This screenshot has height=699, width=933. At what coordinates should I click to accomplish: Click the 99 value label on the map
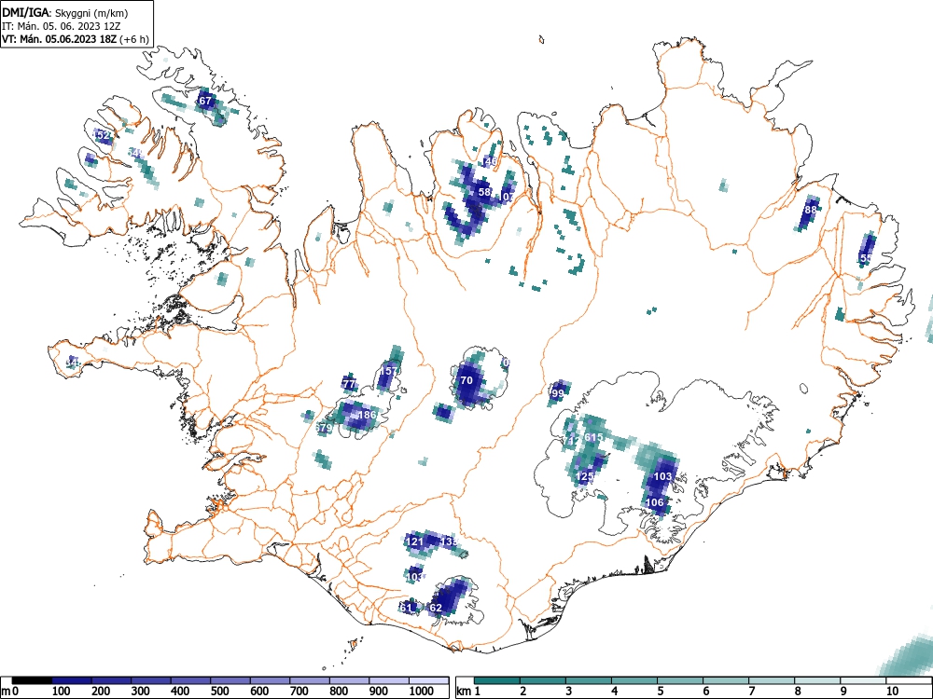pos(558,393)
